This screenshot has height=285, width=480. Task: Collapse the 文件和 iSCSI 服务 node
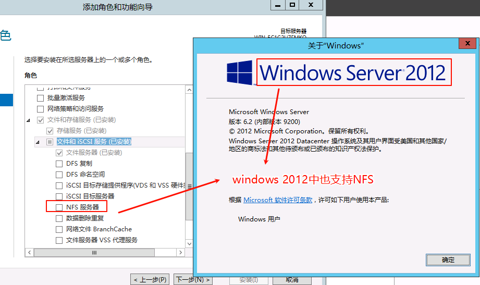(x=38, y=142)
